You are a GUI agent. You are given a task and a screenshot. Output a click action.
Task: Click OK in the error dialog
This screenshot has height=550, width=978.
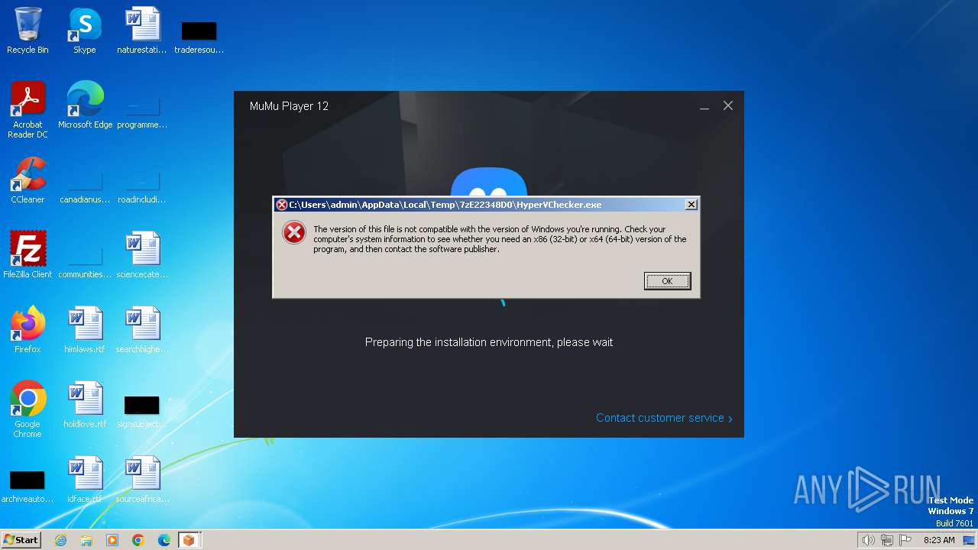667,281
